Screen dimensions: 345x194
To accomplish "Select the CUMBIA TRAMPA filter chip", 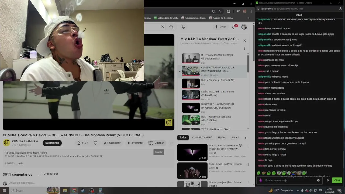I will (x=202, y=137).
